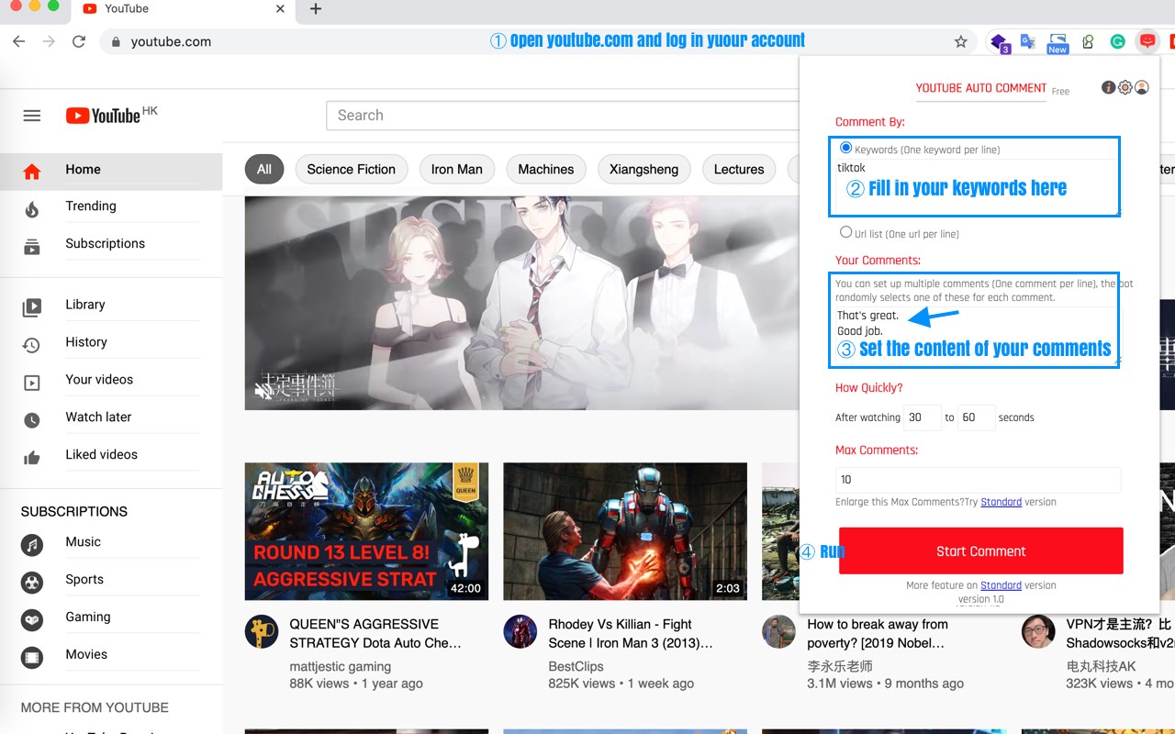Reload the page with the refresh icon
1175x734 pixels.
pos(79,41)
